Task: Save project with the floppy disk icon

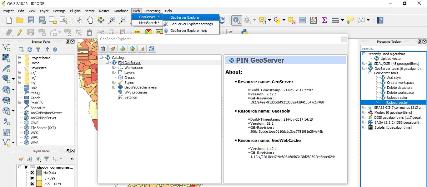Action: 31,20
